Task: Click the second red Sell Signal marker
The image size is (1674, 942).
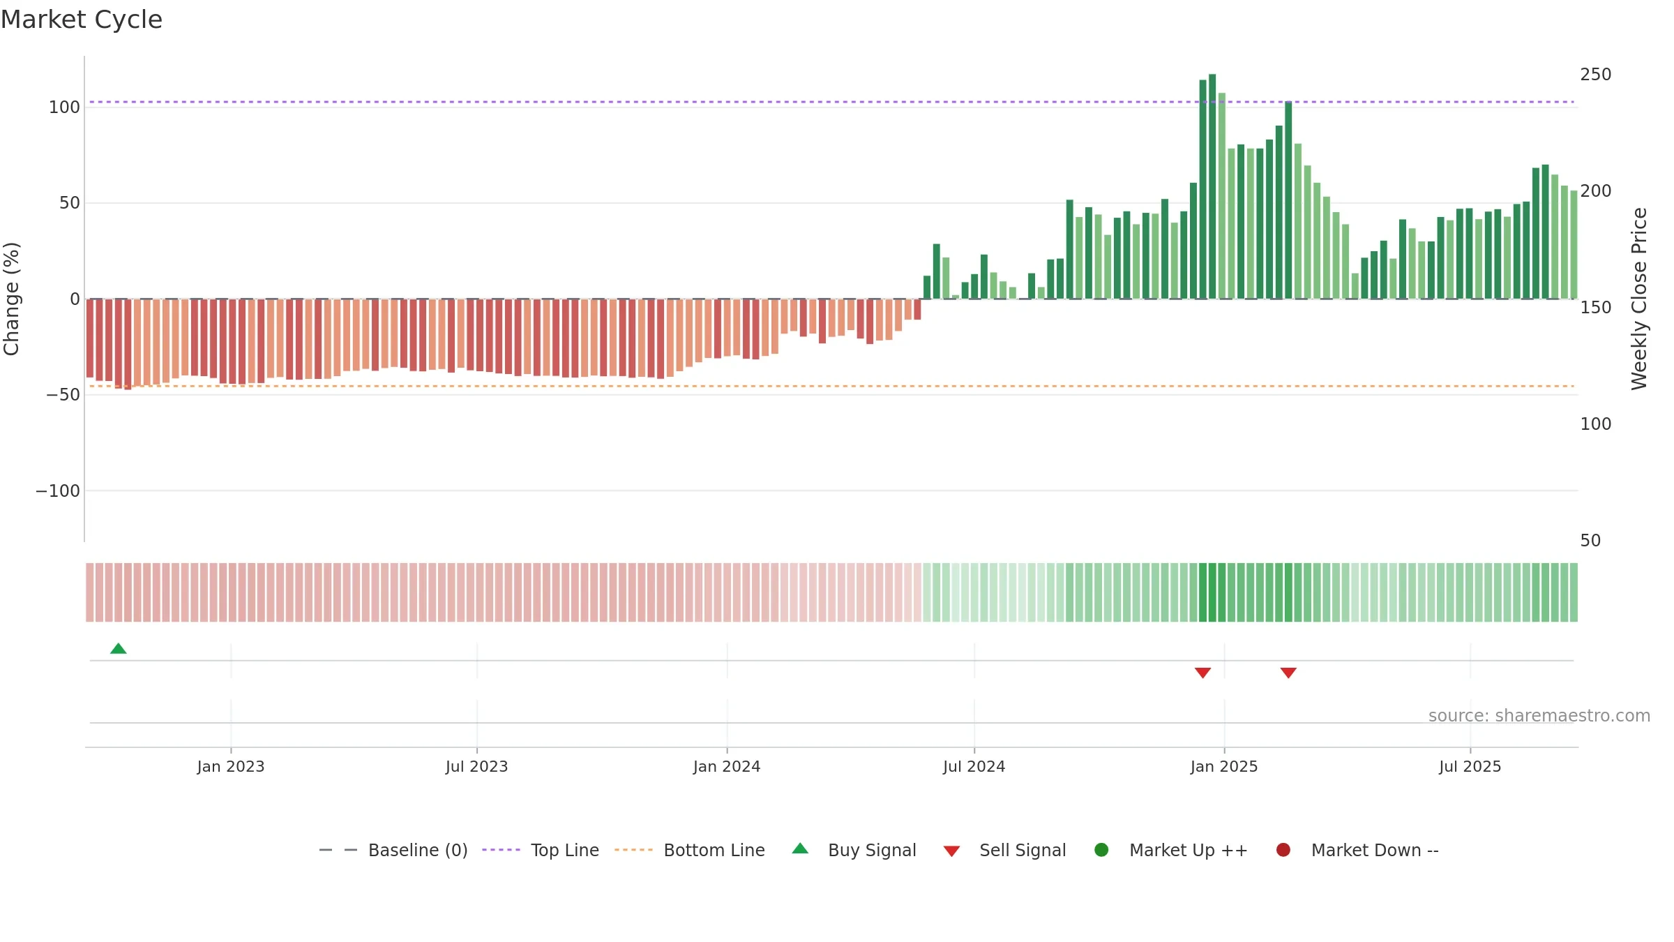Action: (x=1288, y=673)
